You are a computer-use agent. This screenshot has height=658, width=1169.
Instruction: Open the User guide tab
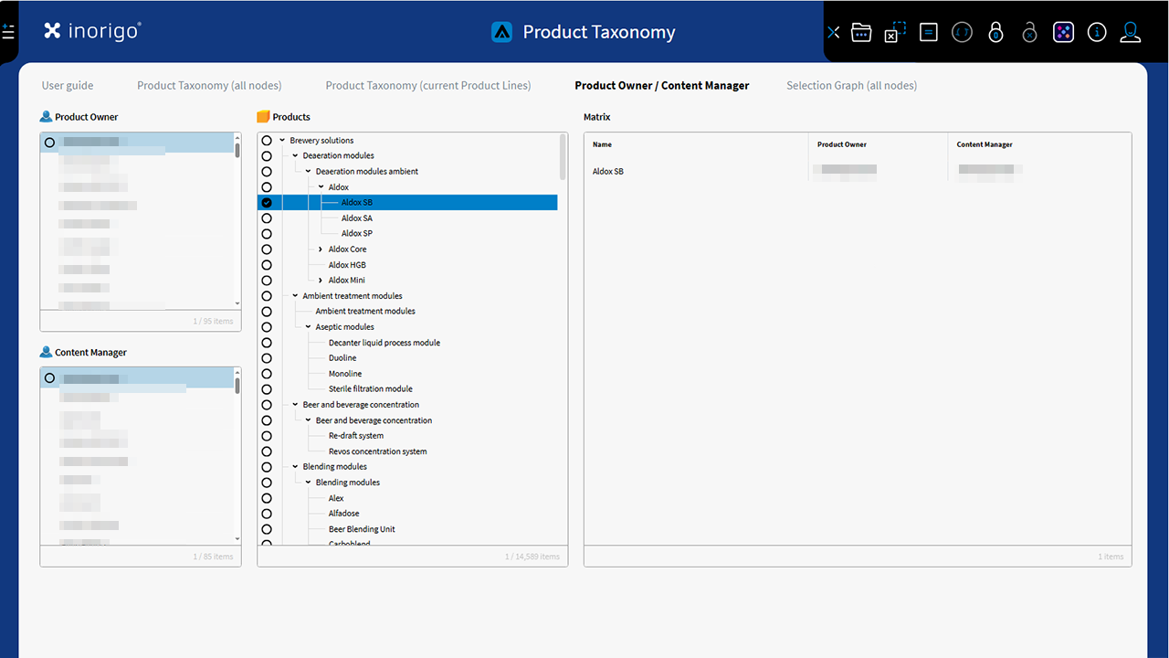[x=68, y=85]
